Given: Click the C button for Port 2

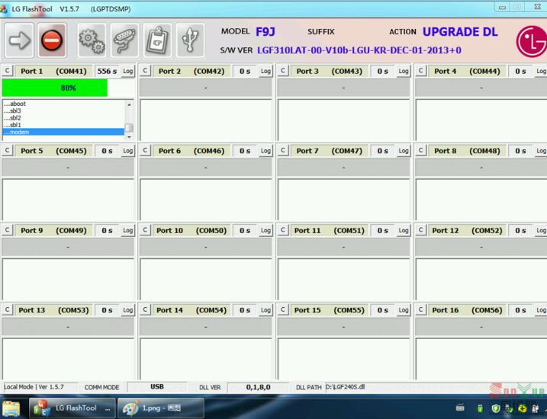Looking at the screenshot, I should [145, 71].
